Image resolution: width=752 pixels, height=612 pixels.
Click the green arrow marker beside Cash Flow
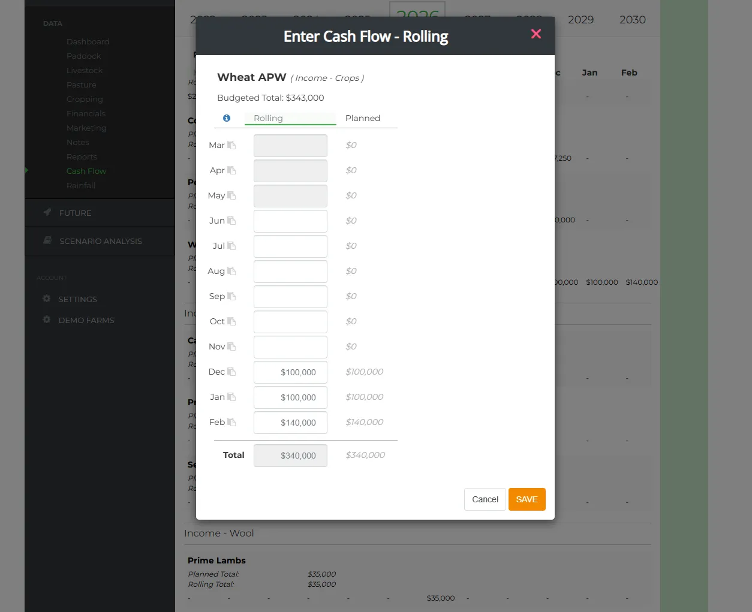click(x=26, y=171)
